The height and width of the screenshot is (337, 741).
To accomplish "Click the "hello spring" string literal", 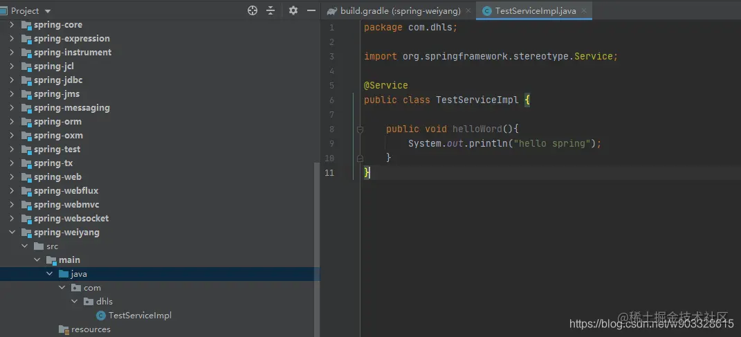I will point(552,143).
